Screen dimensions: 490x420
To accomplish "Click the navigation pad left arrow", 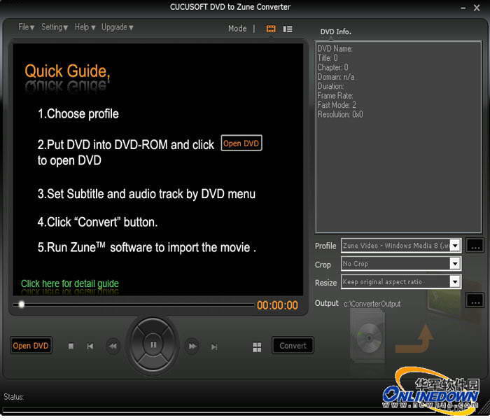I will point(136,345).
